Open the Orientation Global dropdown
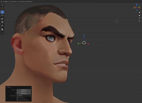The height and width of the screenshot is (103, 142). [24, 96]
